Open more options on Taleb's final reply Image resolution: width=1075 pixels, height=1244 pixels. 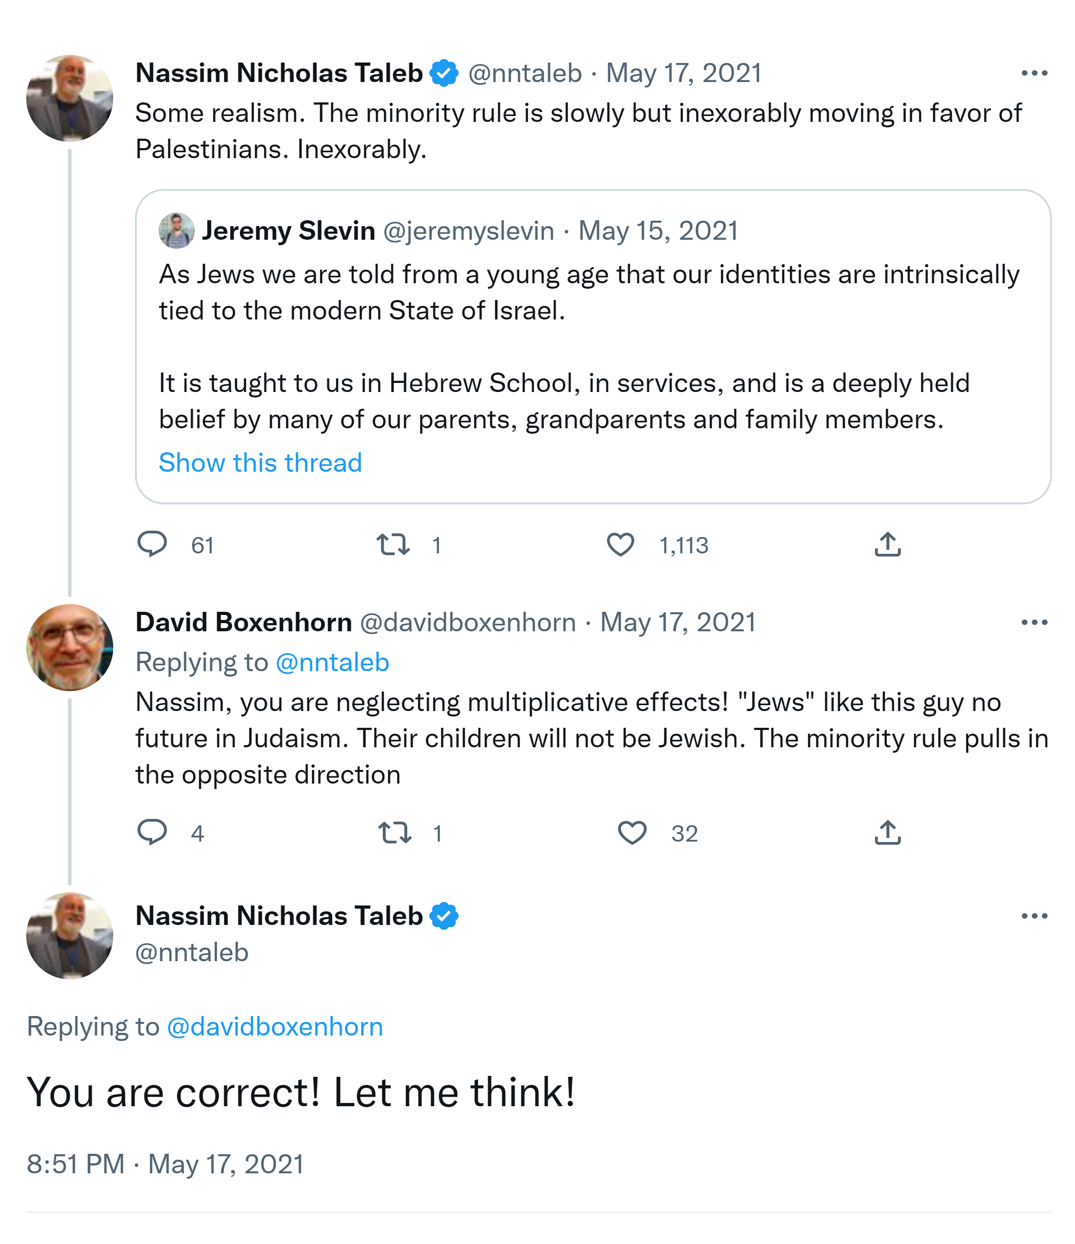(1034, 916)
